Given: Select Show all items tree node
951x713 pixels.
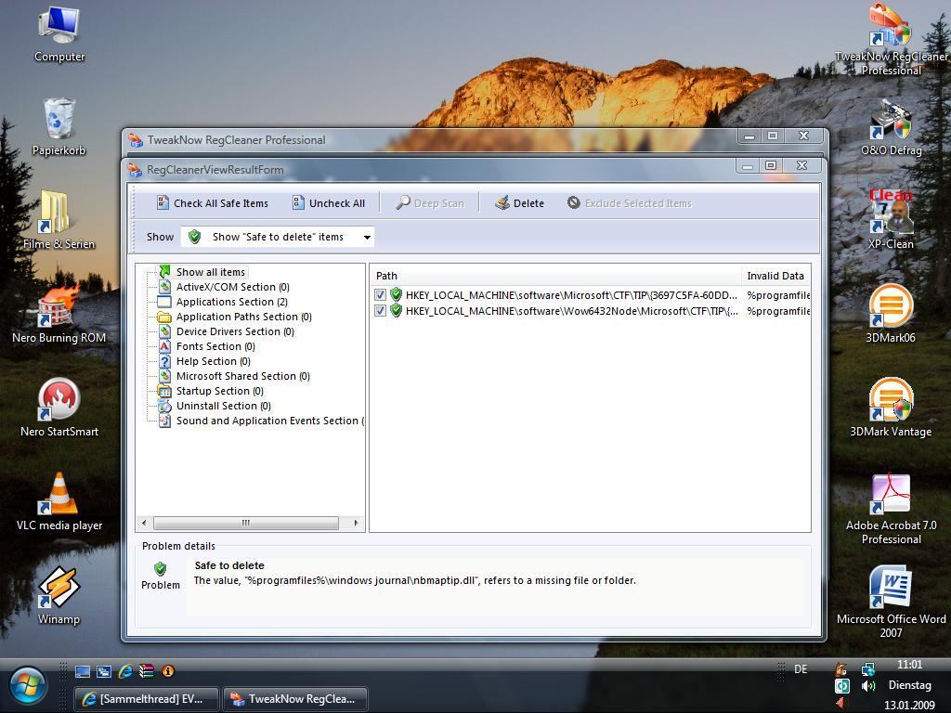Looking at the screenshot, I should tap(210, 272).
